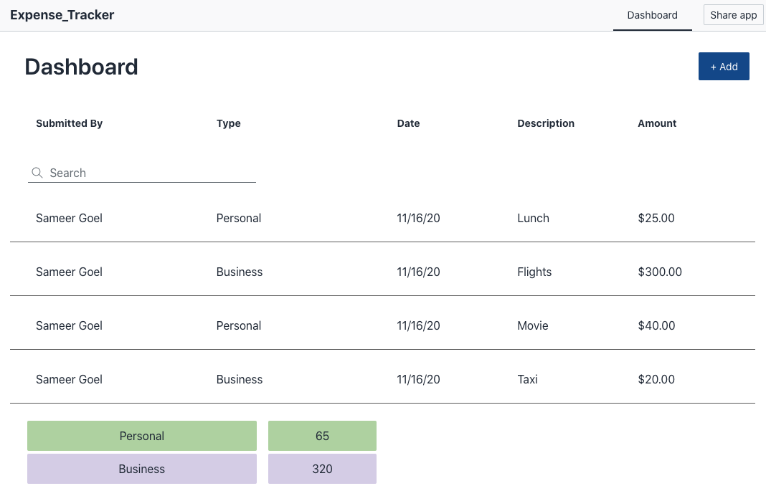
Task: Sort by Submitted By column header
Action: [70, 123]
